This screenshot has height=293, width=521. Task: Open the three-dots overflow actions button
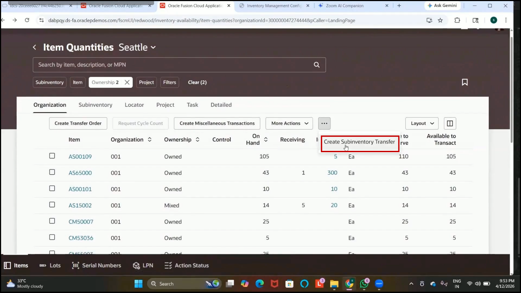pos(324,123)
